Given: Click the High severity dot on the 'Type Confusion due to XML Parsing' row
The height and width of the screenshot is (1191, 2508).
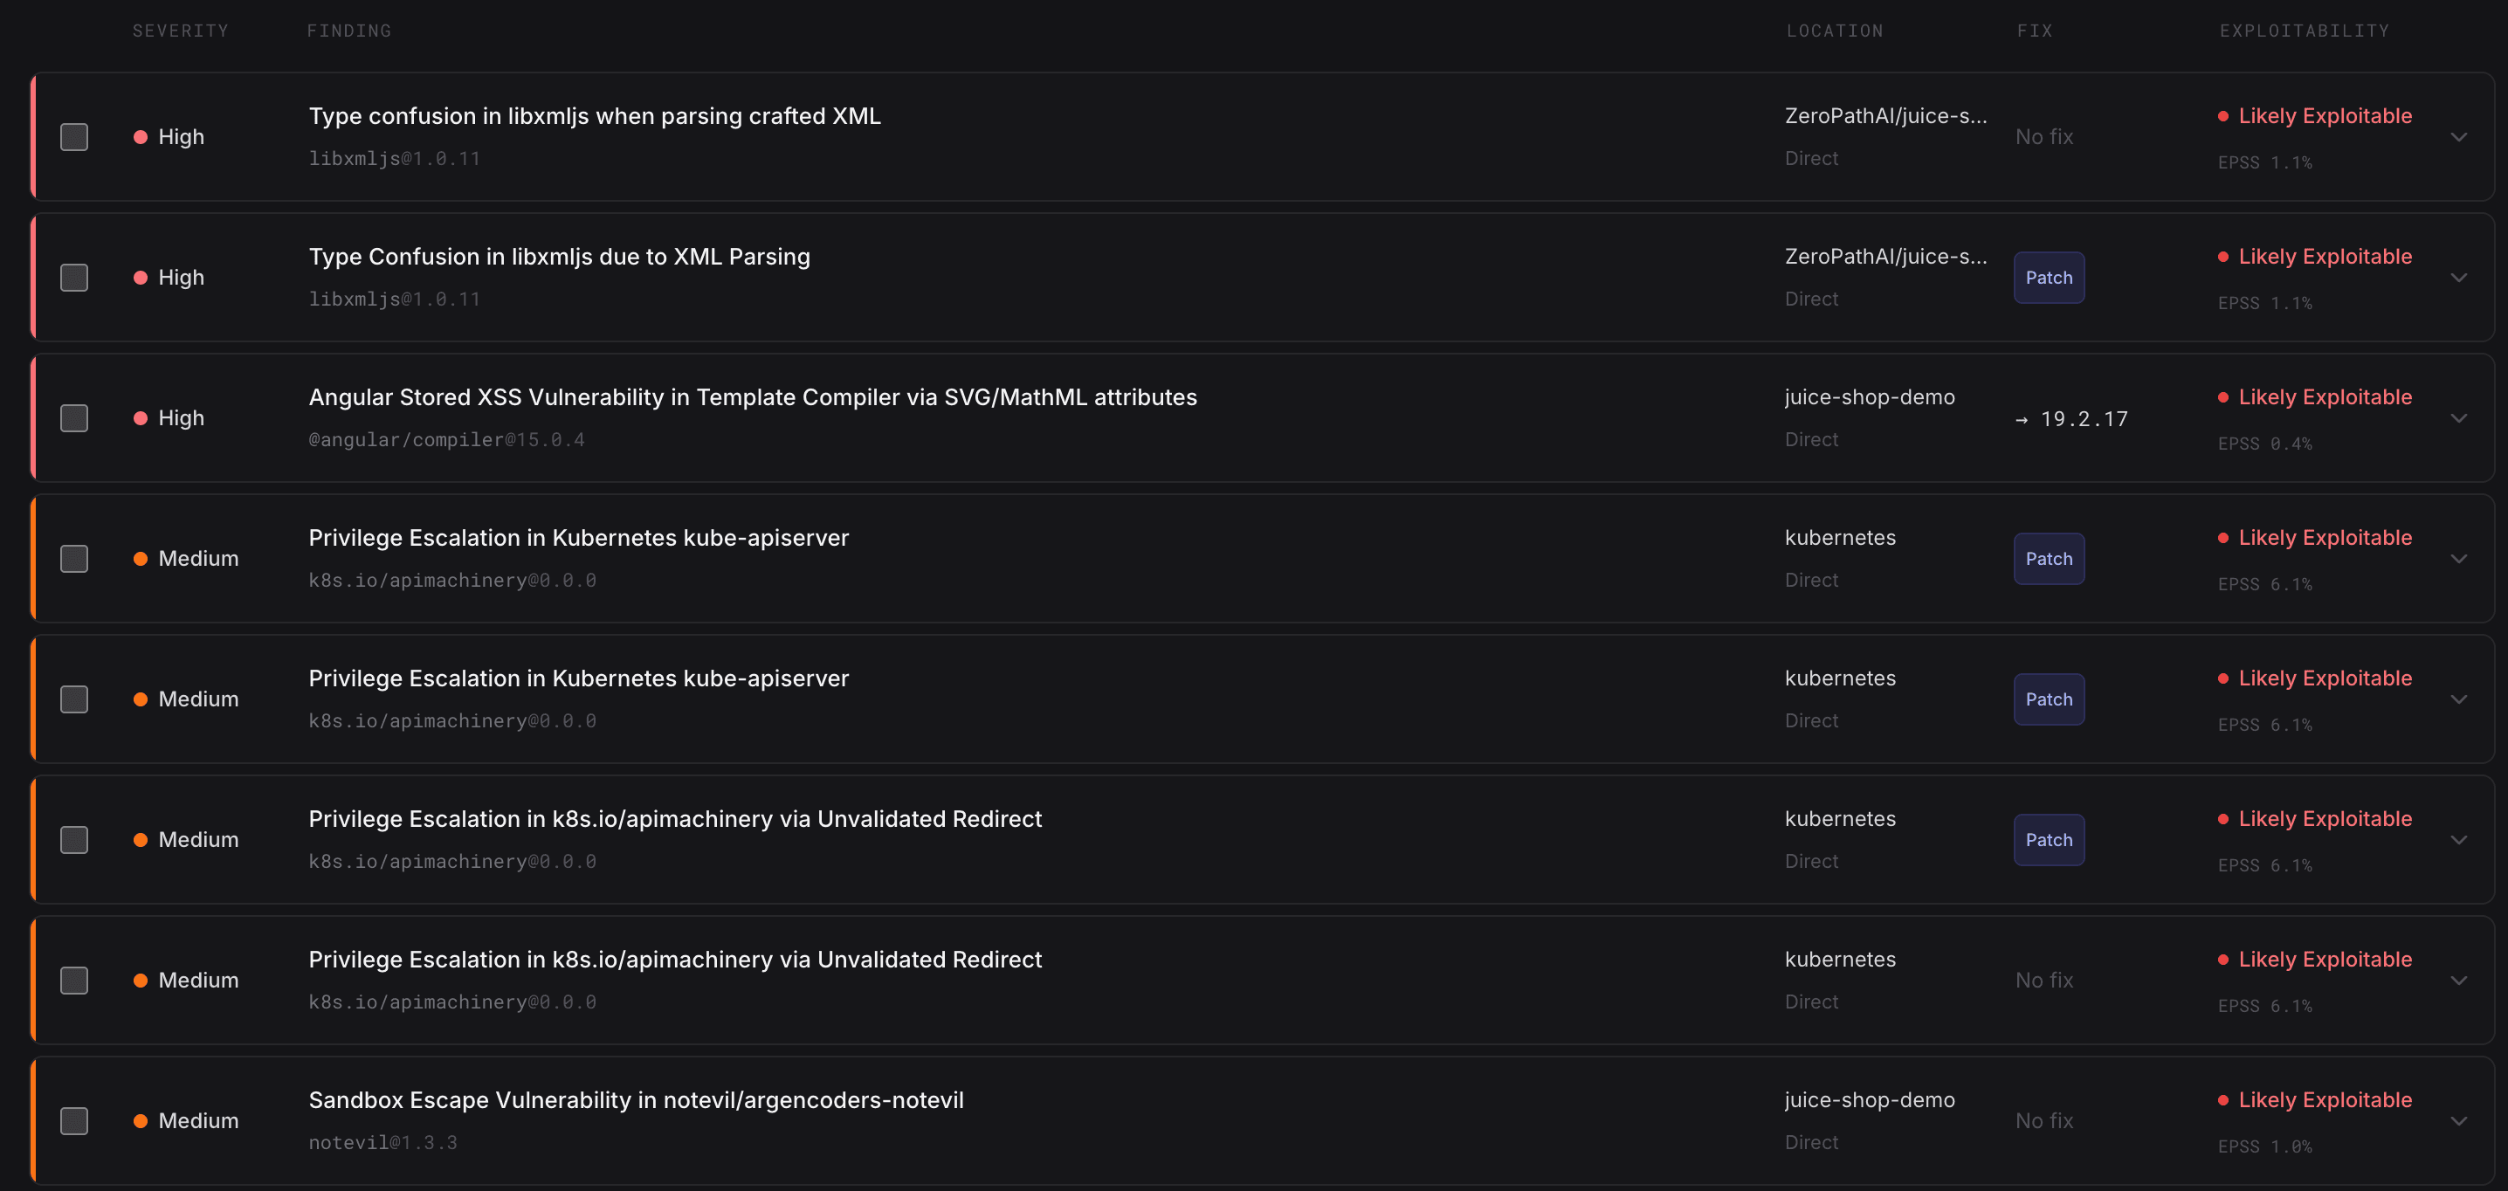Looking at the screenshot, I should tap(141, 278).
